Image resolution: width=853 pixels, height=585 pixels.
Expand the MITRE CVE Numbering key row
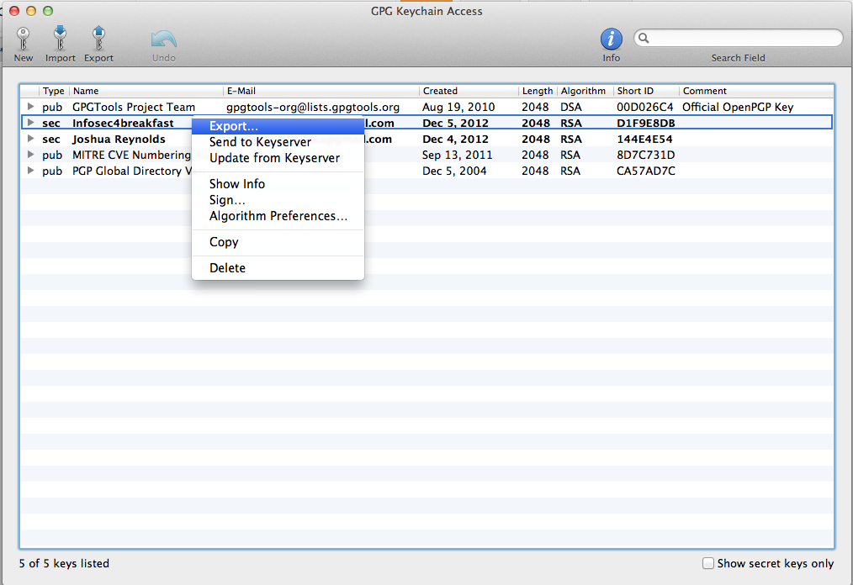click(x=30, y=155)
